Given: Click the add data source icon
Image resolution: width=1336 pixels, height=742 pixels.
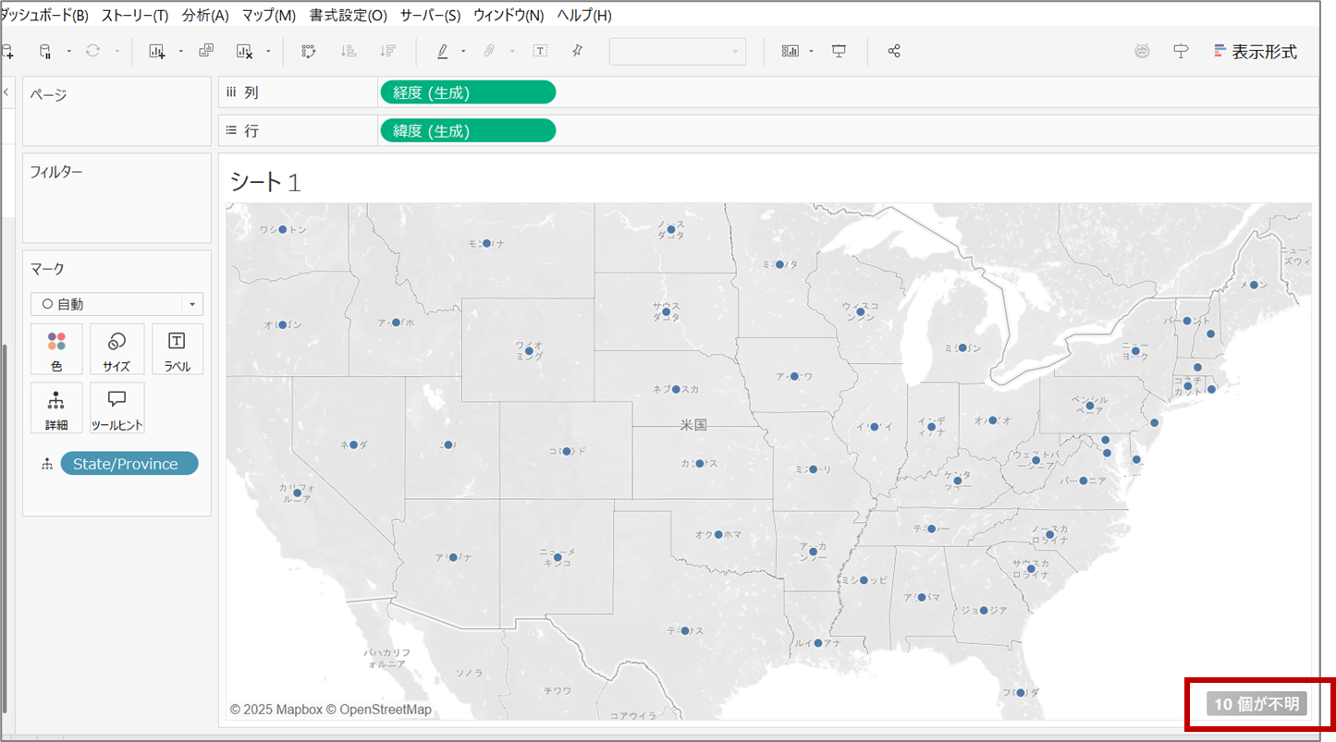Looking at the screenshot, I should click(x=7, y=52).
